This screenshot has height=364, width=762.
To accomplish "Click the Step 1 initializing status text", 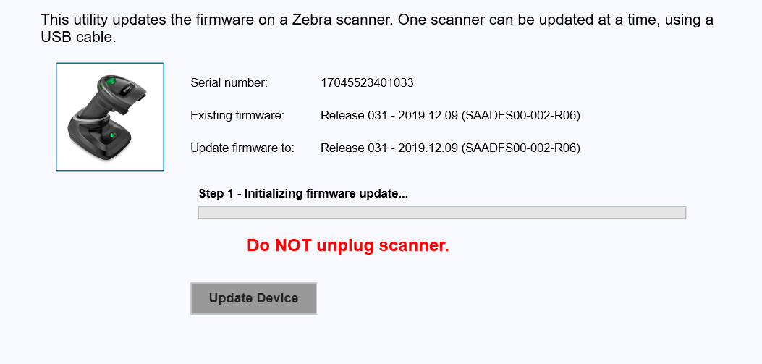I will click(x=303, y=193).
